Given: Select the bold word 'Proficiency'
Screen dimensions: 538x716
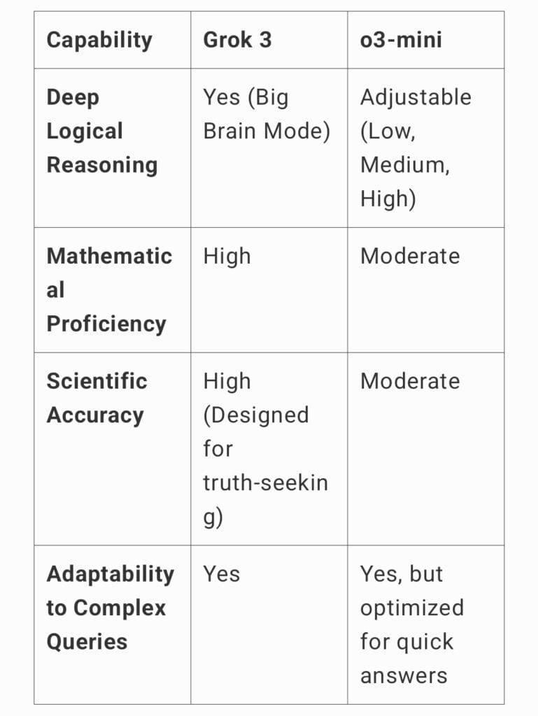Looking at the screenshot, I should click(106, 324).
